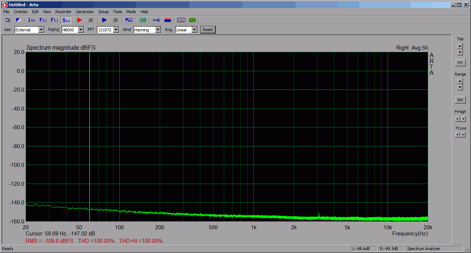Open the Wnd Hanning window dropdown
Image resolution: width=471 pixels, height=253 pixels.
coord(158,30)
